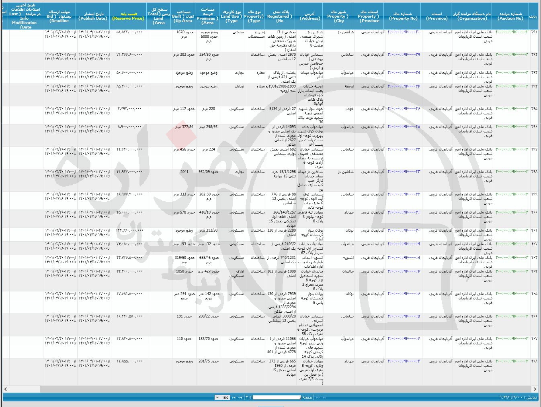
Task: Sort by the Publish Date column header
Action: point(93,16)
